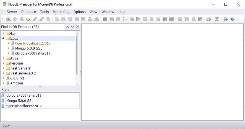Image resolution: width=245 pixels, height=129 pixels.
Task: Click the home window icon in toolbar
Action: [217, 19]
